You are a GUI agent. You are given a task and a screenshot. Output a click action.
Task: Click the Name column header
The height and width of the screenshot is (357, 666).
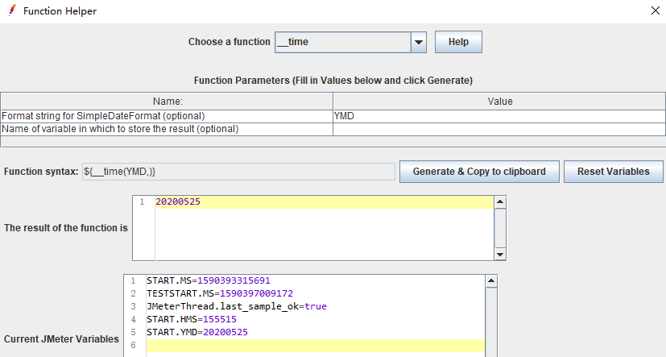pyautogui.click(x=168, y=102)
